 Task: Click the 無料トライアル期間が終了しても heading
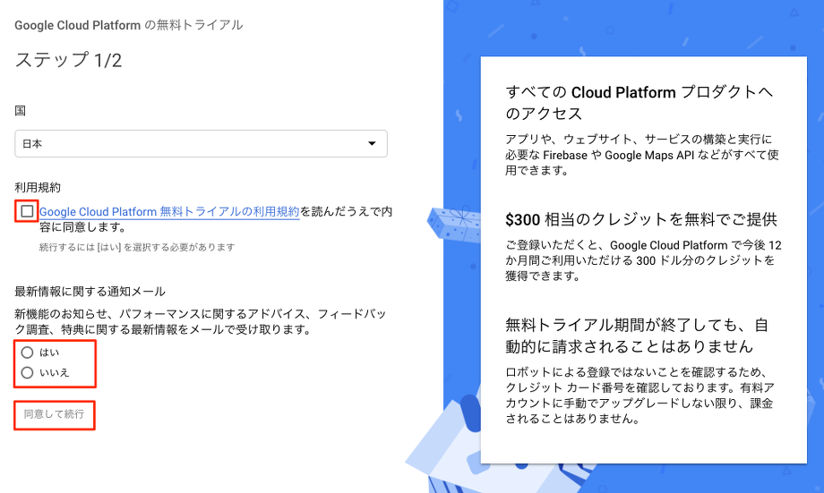[637, 335]
